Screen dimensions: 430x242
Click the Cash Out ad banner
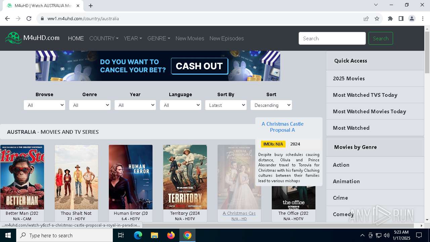pos(158,66)
